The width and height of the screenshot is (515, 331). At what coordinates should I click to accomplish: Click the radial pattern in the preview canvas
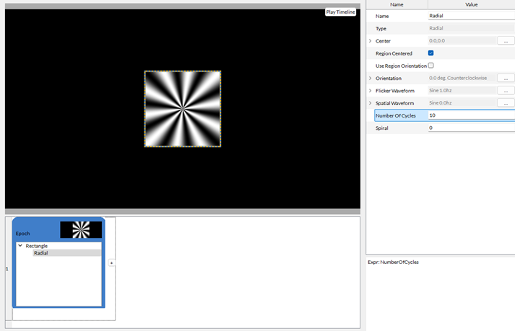click(x=183, y=109)
